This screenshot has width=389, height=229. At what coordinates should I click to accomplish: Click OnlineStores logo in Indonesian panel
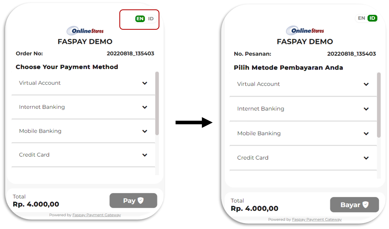[305, 31]
